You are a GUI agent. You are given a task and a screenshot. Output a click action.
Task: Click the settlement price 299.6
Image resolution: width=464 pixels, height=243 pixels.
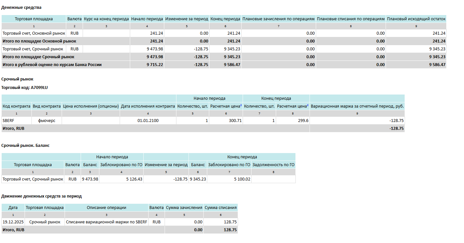(x=303, y=121)
